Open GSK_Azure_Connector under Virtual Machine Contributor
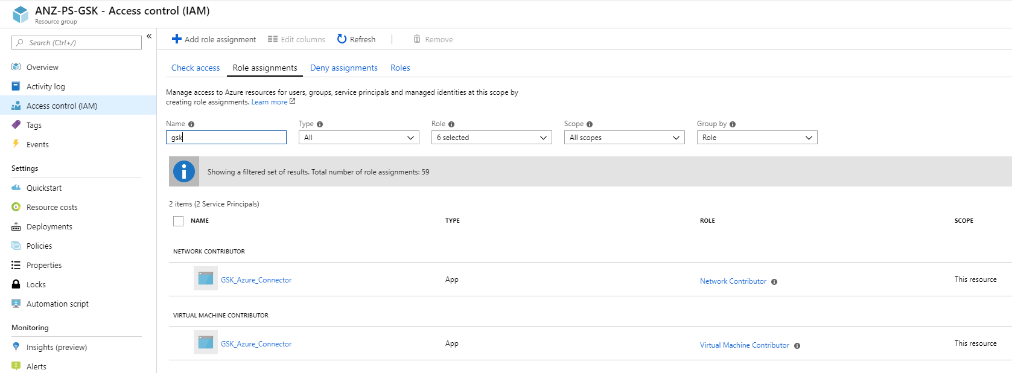Screen dimensions: 1012x373 coord(256,344)
